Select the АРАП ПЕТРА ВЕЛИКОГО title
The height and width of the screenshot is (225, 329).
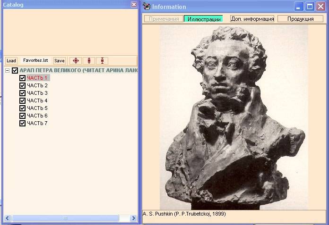point(78,70)
